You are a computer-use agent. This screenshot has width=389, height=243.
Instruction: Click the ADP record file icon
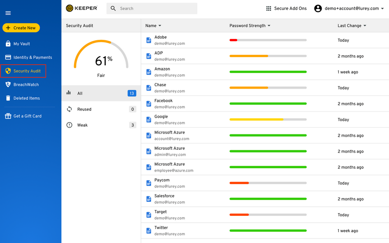[x=149, y=56]
